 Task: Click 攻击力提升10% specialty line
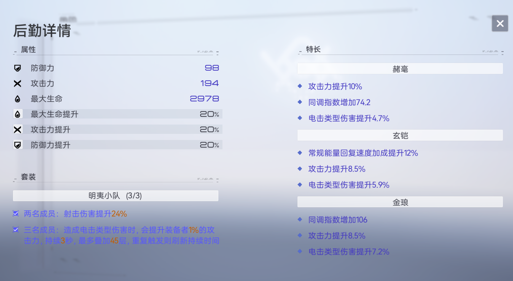pos(335,86)
